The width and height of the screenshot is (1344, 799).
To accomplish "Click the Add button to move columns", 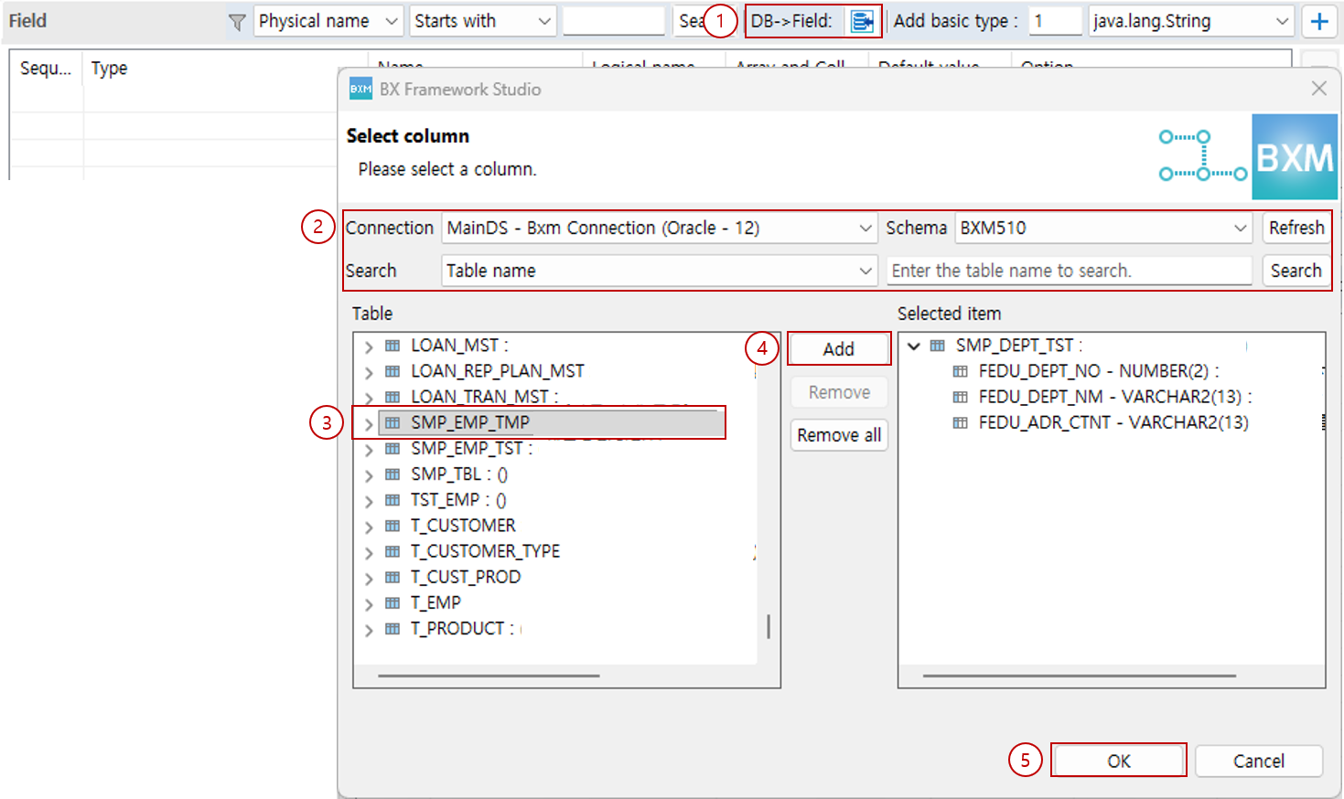I will (838, 348).
